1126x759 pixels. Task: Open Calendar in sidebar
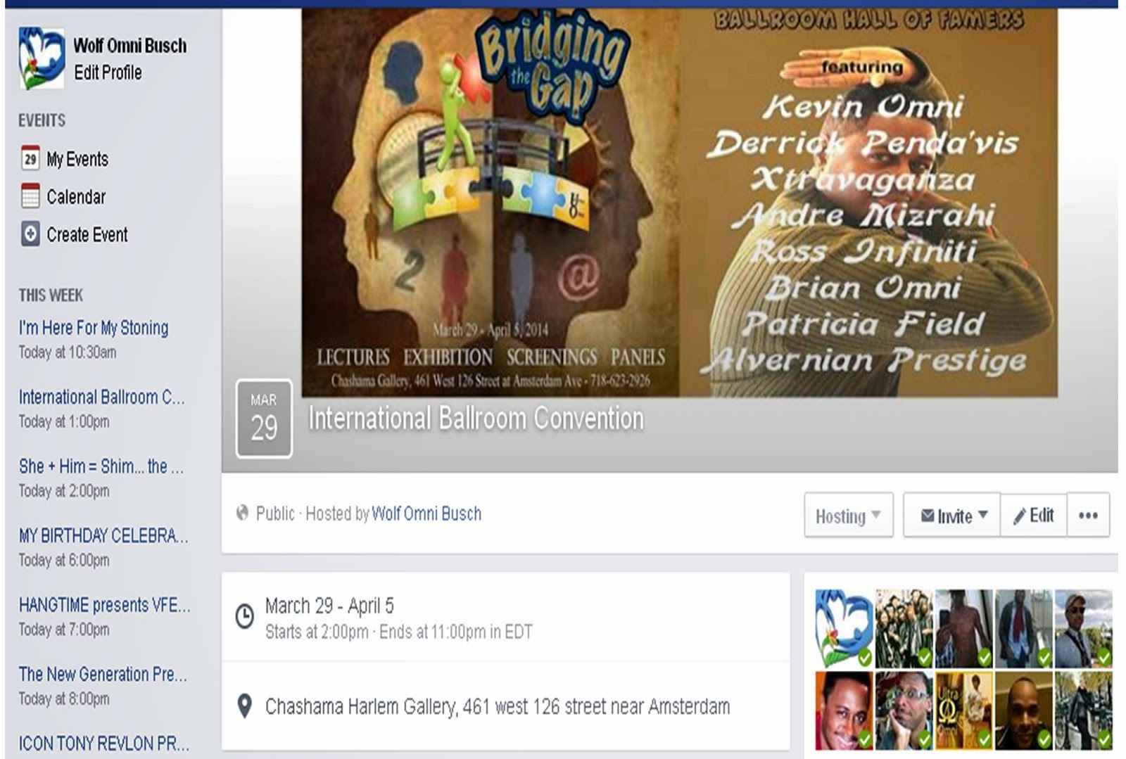(76, 196)
